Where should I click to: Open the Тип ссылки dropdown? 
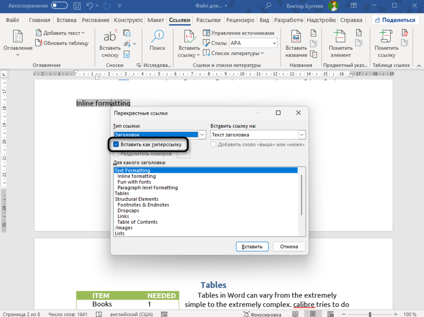pos(202,135)
